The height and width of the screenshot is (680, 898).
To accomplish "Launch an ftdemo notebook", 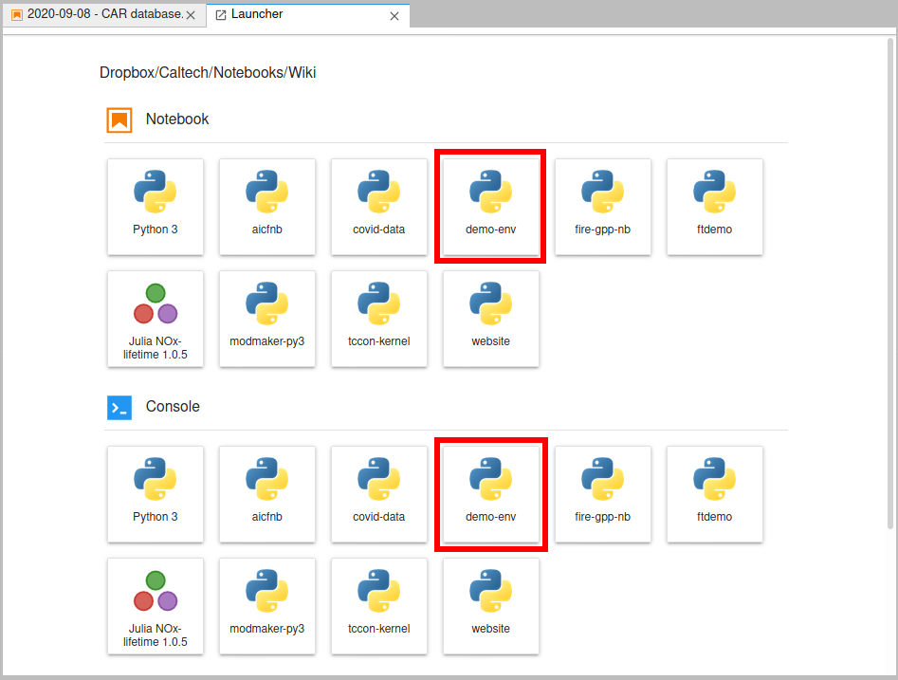I will (714, 207).
